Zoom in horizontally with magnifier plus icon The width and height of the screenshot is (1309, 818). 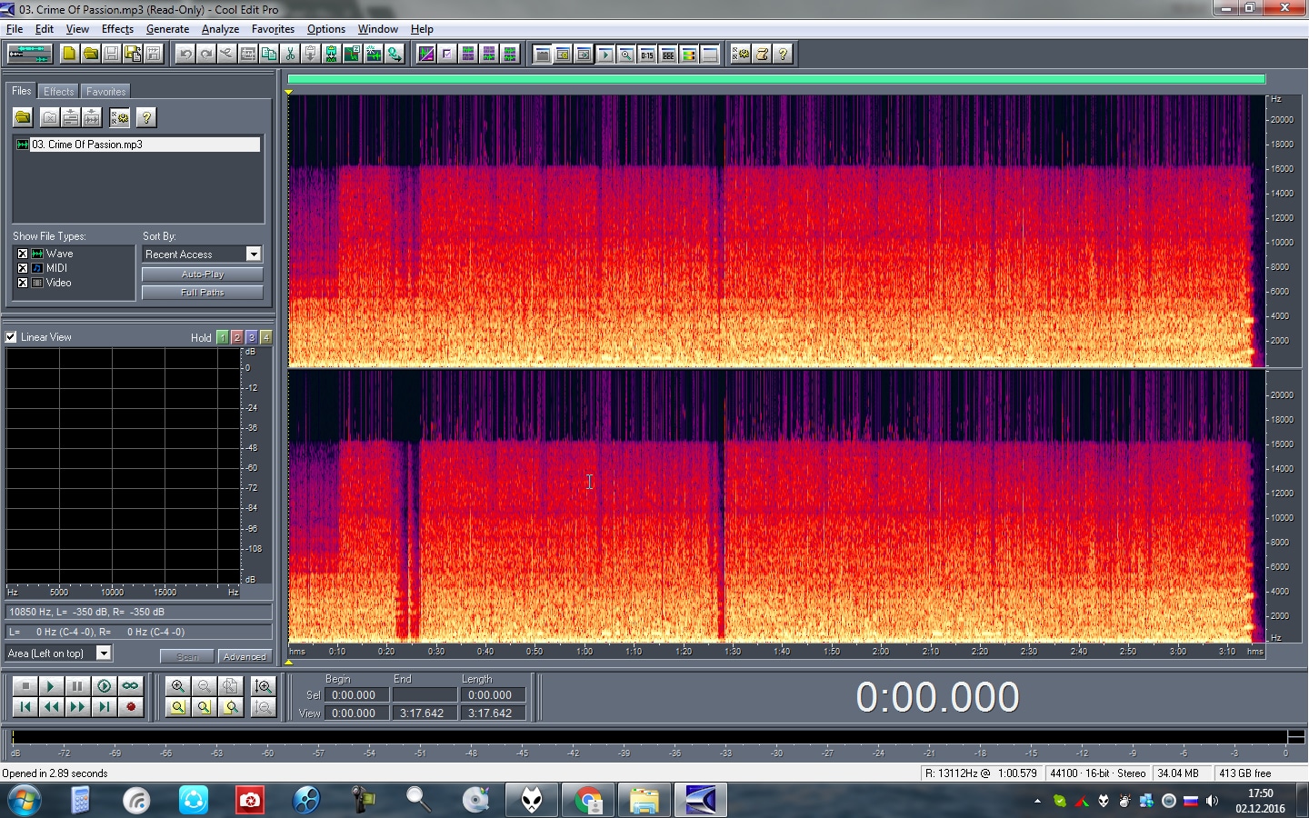click(178, 686)
